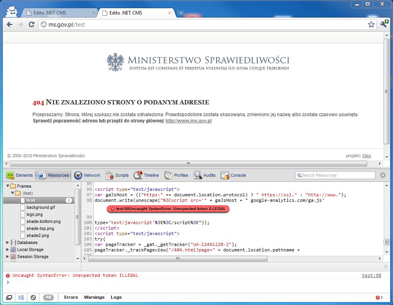Dock or undock the developer tools

point(9,298)
